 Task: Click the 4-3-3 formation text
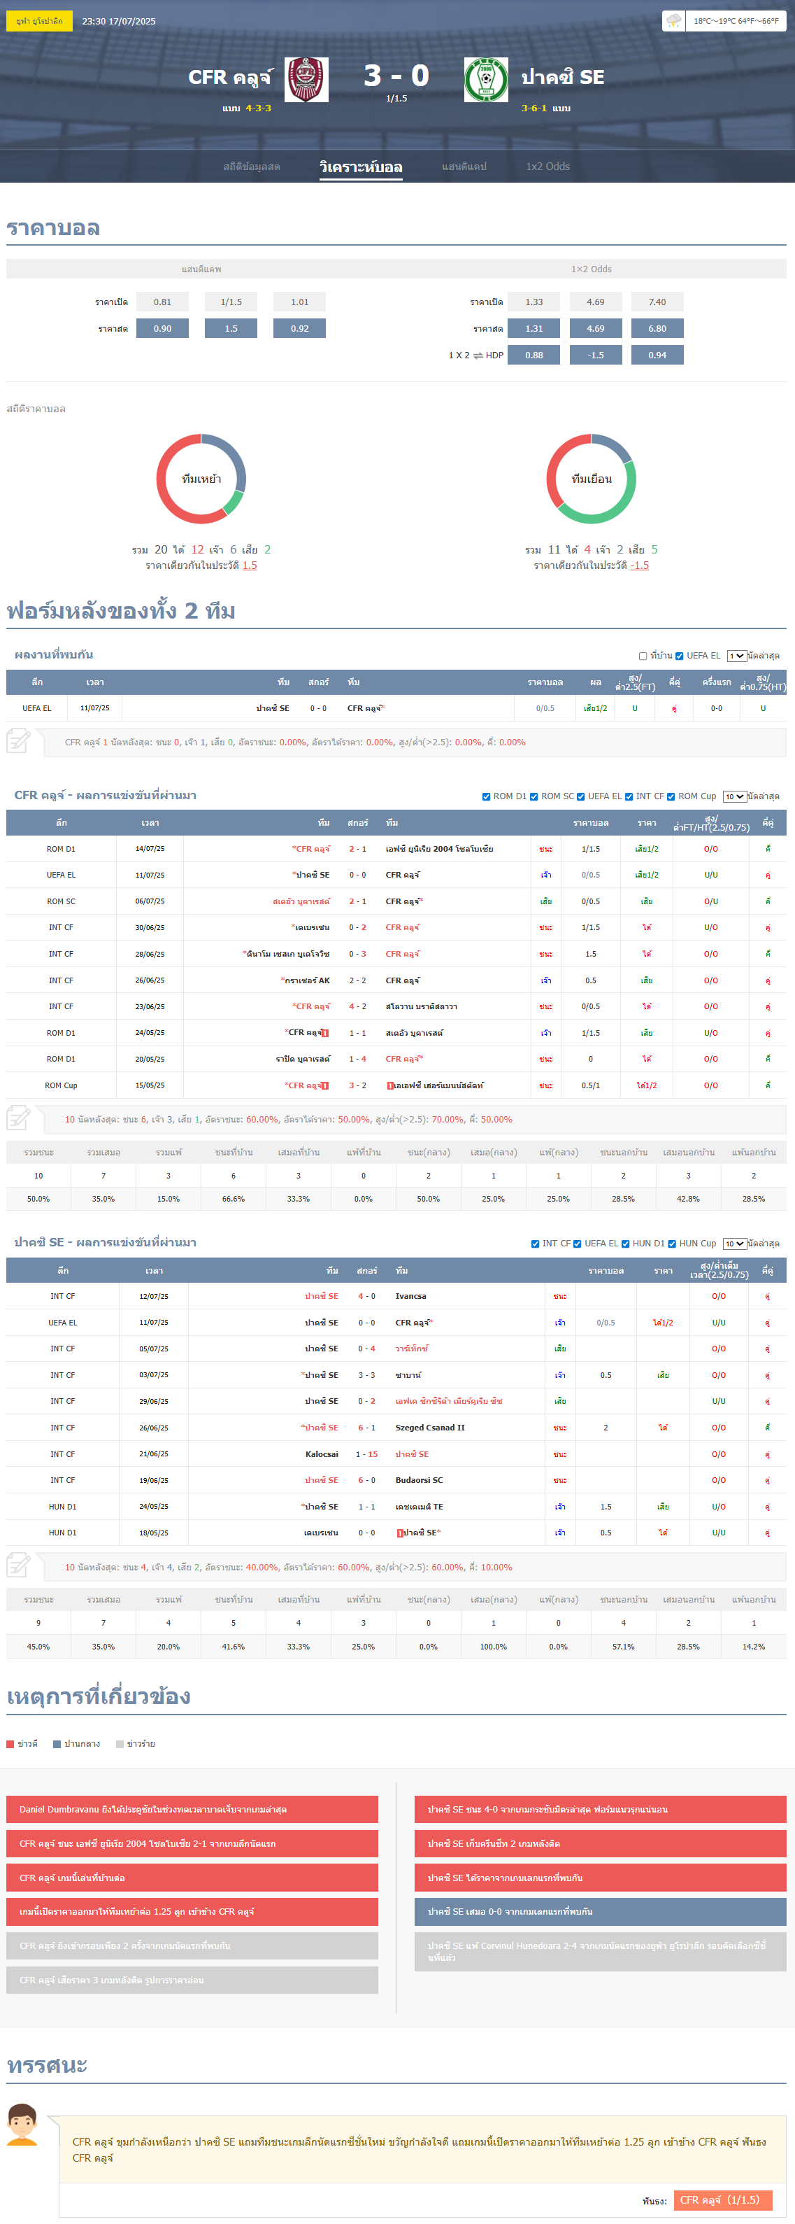259,108
